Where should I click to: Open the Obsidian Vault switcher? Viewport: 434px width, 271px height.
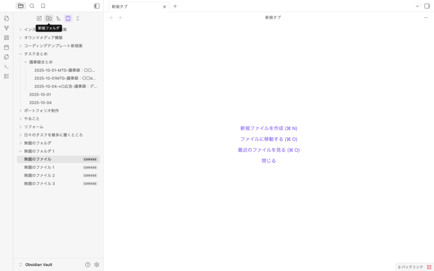[x=38, y=265]
